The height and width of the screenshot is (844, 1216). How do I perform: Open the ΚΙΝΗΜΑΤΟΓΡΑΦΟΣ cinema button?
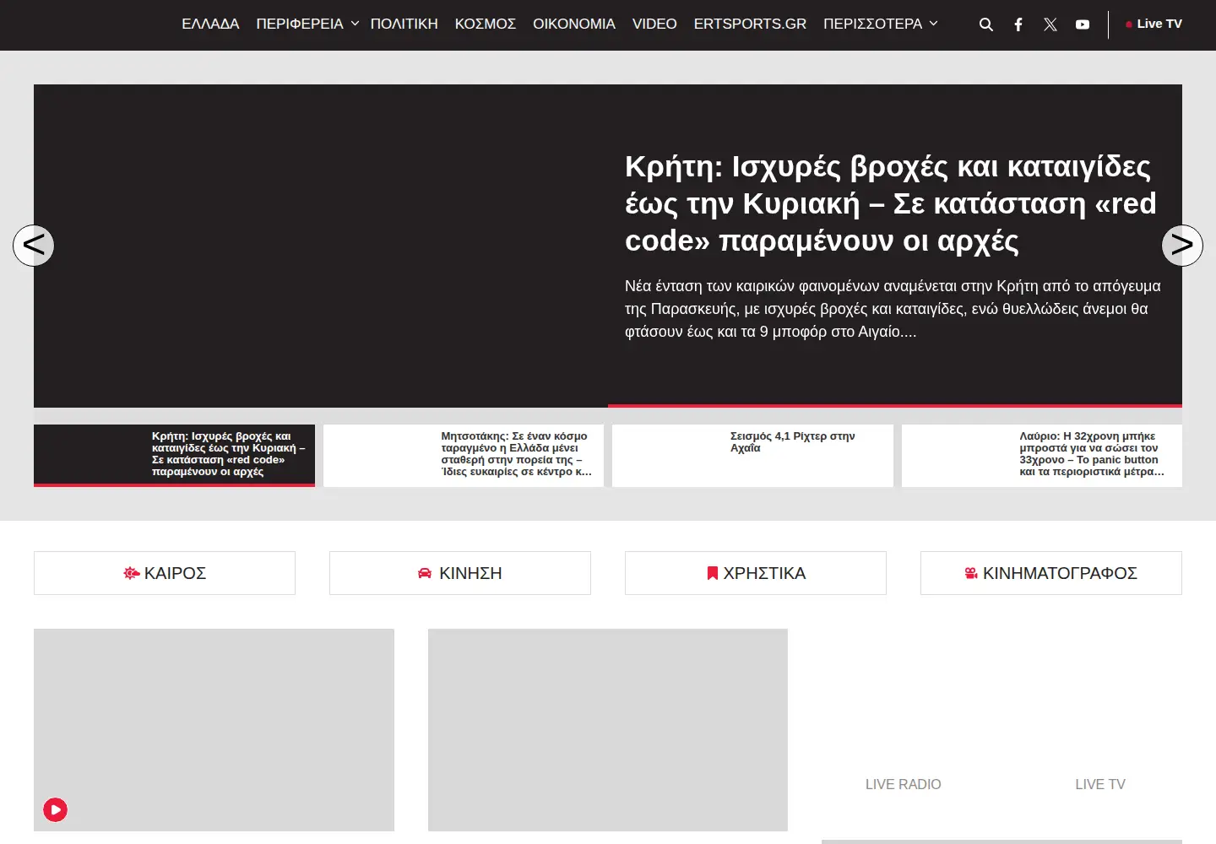tap(1051, 573)
